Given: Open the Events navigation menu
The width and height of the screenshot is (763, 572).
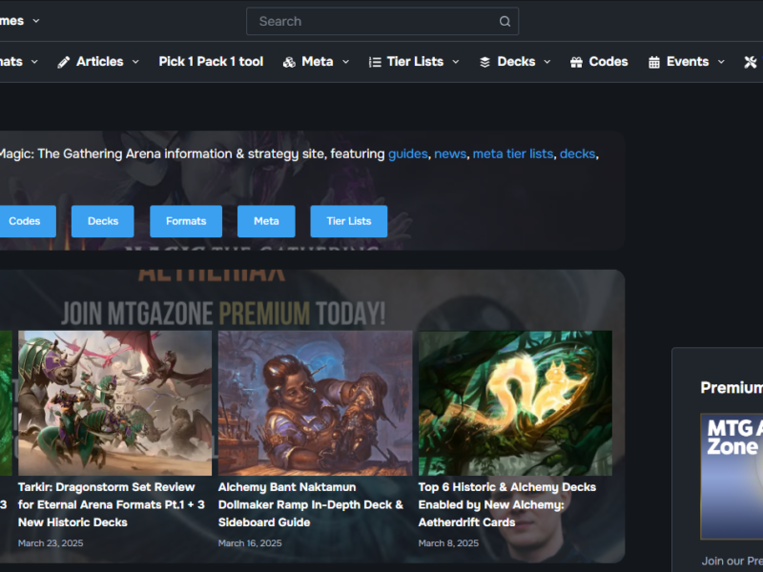Looking at the screenshot, I should (687, 62).
